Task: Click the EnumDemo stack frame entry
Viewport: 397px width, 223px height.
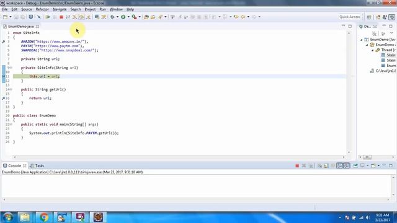Action: coord(389,66)
